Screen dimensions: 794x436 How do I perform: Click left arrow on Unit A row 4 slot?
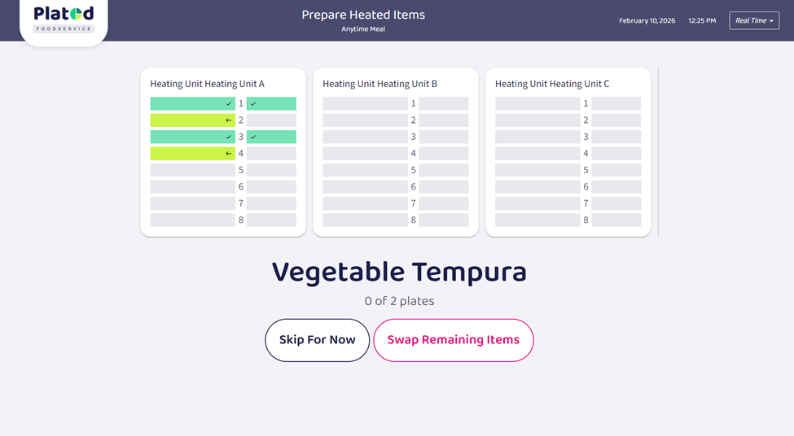[x=229, y=154]
